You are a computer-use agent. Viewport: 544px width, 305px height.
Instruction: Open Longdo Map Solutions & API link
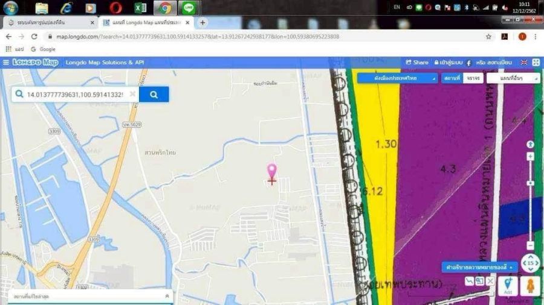click(x=105, y=63)
